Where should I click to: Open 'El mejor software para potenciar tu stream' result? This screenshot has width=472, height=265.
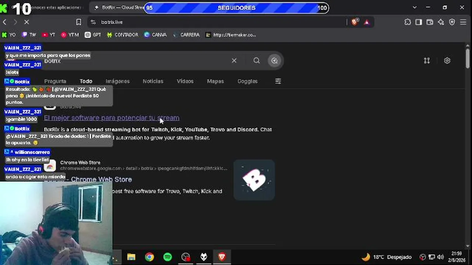[x=111, y=118]
